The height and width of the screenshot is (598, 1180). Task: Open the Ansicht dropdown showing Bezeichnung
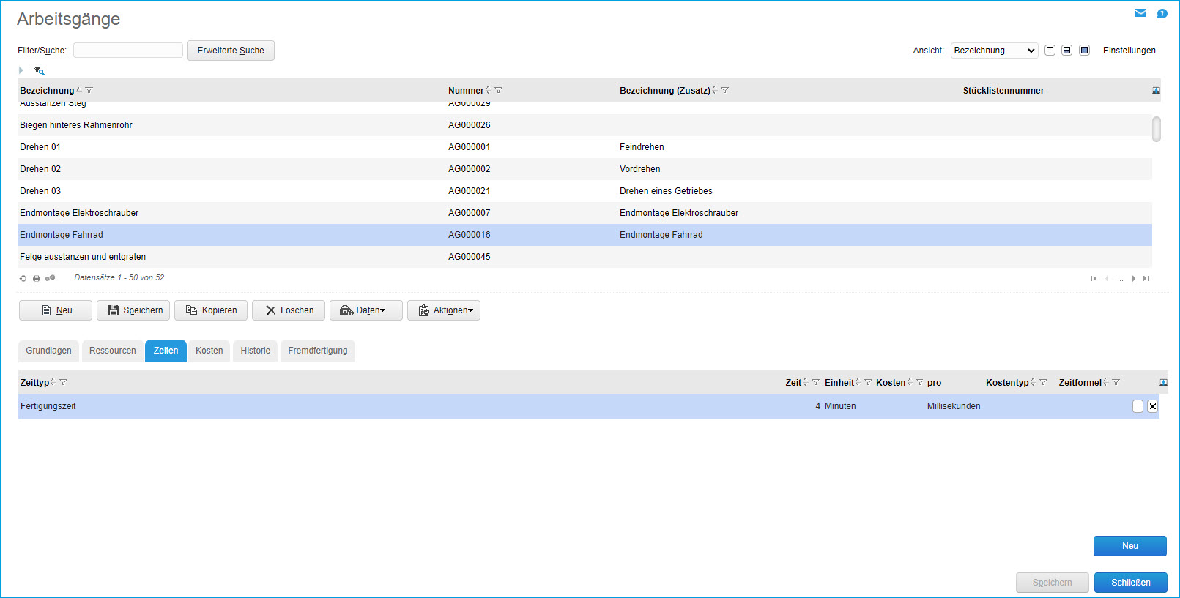[x=994, y=51]
